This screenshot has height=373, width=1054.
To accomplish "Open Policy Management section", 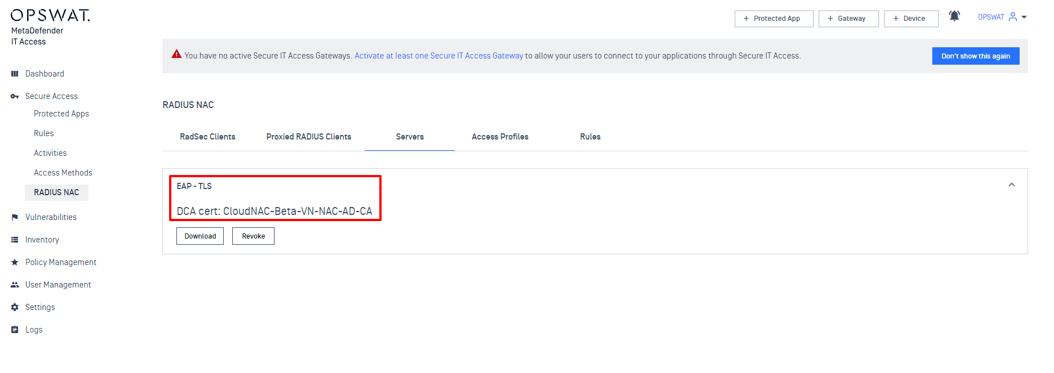I will 61,262.
